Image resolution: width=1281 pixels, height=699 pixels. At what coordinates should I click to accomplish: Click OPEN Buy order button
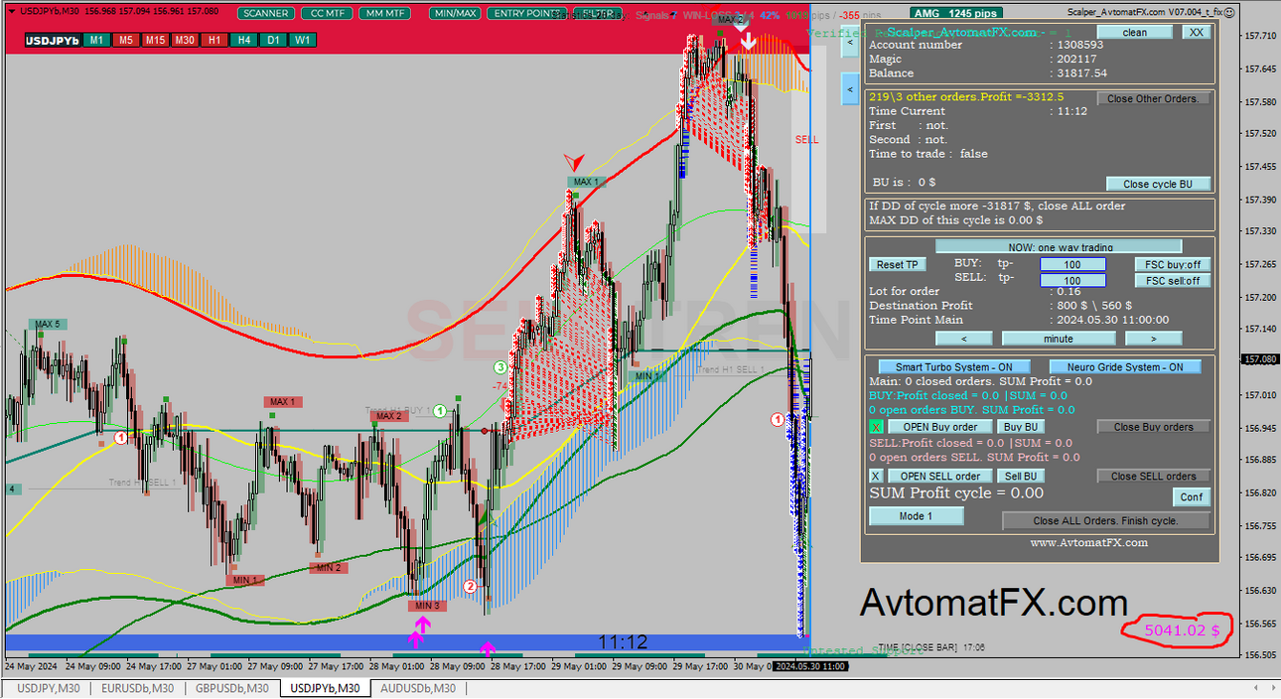point(938,426)
